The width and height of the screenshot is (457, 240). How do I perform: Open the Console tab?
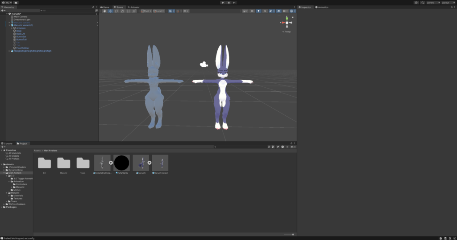[x=8, y=143]
